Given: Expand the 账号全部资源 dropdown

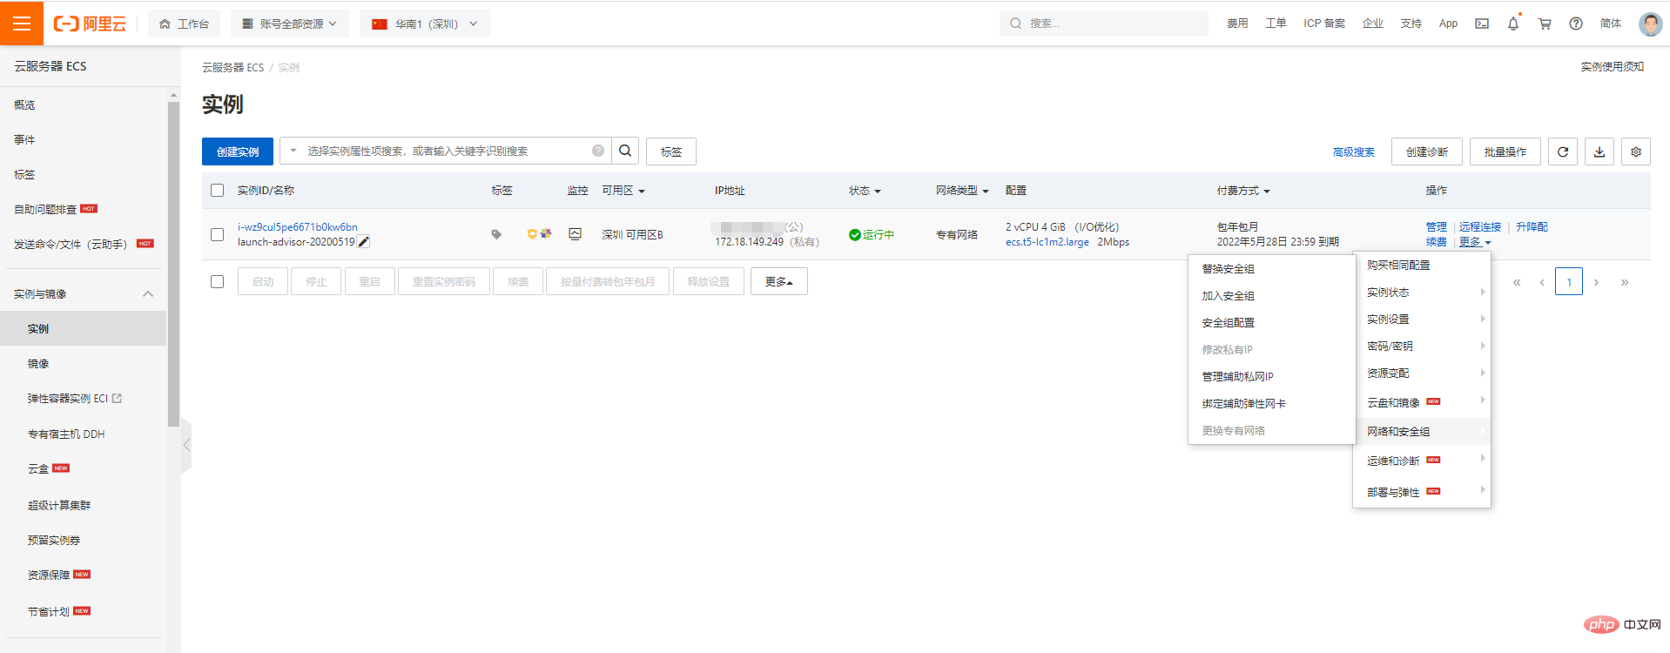Looking at the screenshot, I should (x=290, y=24).
